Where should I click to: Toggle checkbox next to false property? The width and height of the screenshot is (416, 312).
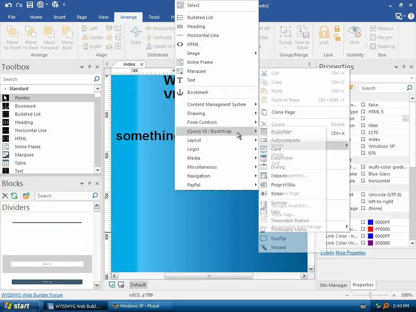tap(363, 105)
